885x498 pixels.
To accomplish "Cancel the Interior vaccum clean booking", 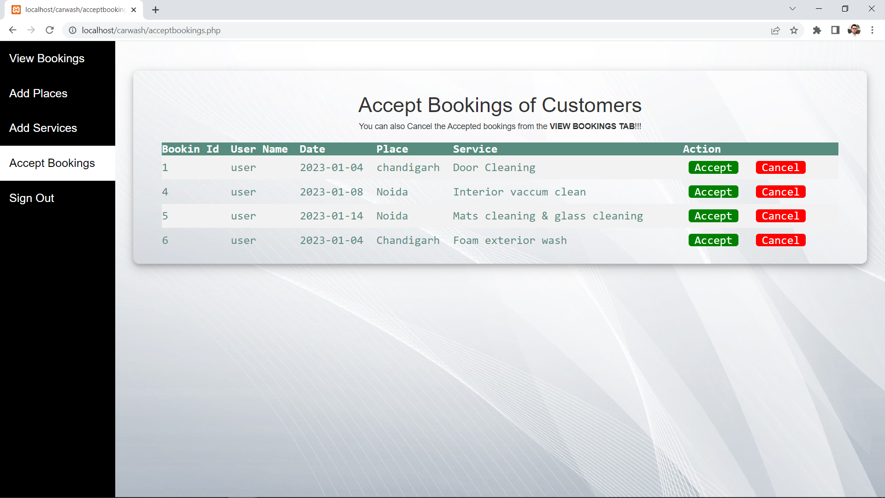I will (780, 192).
